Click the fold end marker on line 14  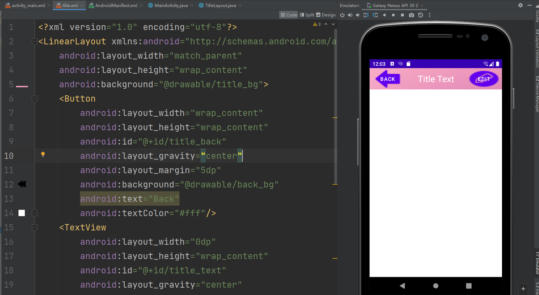point(35,213)
